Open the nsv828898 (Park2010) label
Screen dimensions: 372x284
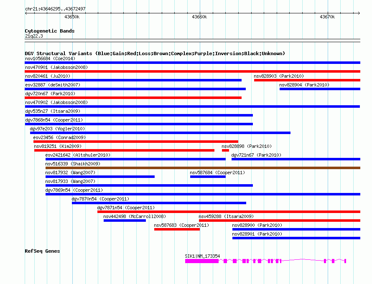point(247,146)
